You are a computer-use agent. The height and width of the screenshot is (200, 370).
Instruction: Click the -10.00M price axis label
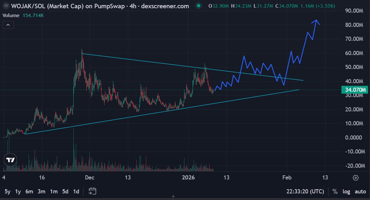(x=355, y=152)
